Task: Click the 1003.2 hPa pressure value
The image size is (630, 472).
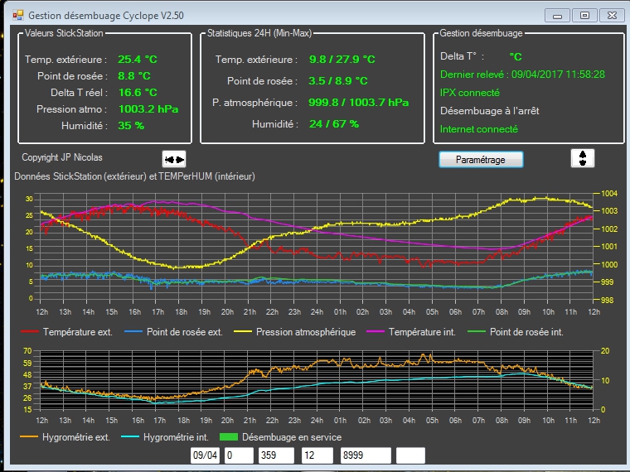Action: tap(148, 108)
